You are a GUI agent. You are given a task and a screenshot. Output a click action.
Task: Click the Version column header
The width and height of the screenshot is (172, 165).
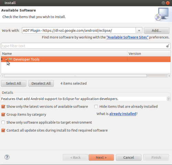coord(149,54)
